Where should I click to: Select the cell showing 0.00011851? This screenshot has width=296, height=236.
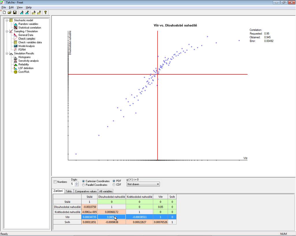(x=90, y=222)
